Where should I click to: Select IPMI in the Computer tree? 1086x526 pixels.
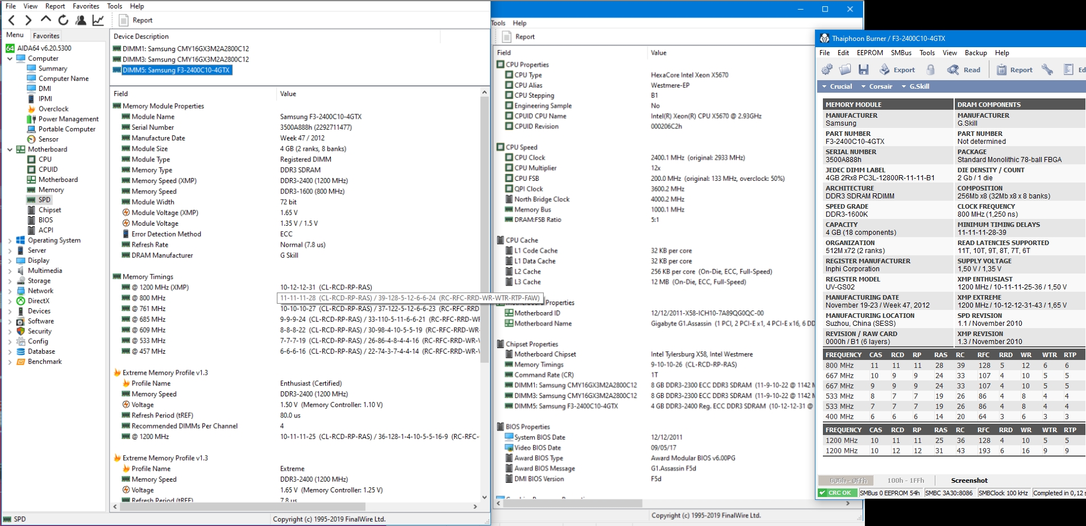(x=45, y=98)
